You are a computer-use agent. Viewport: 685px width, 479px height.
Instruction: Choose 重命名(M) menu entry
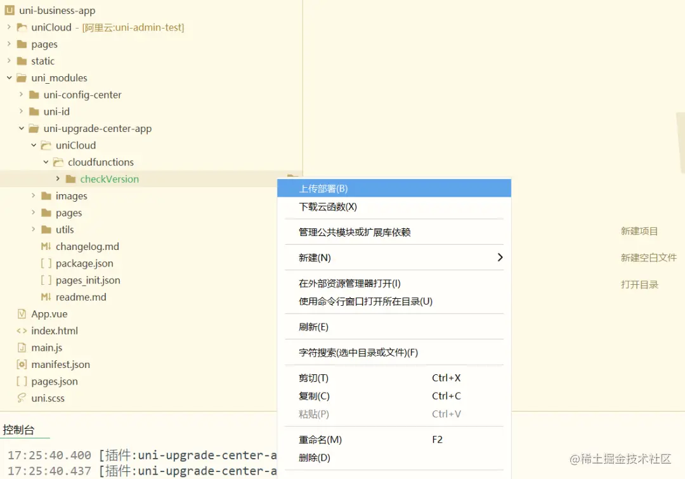(x=394, y=440)
